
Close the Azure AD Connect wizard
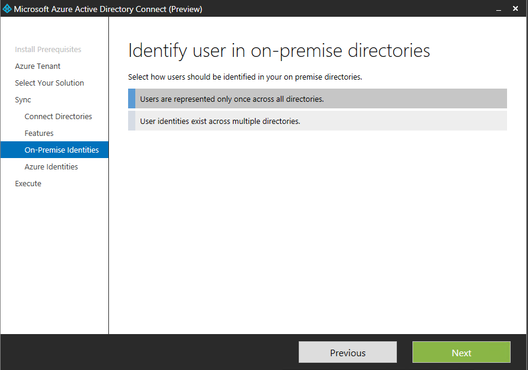tap(515, 9)
